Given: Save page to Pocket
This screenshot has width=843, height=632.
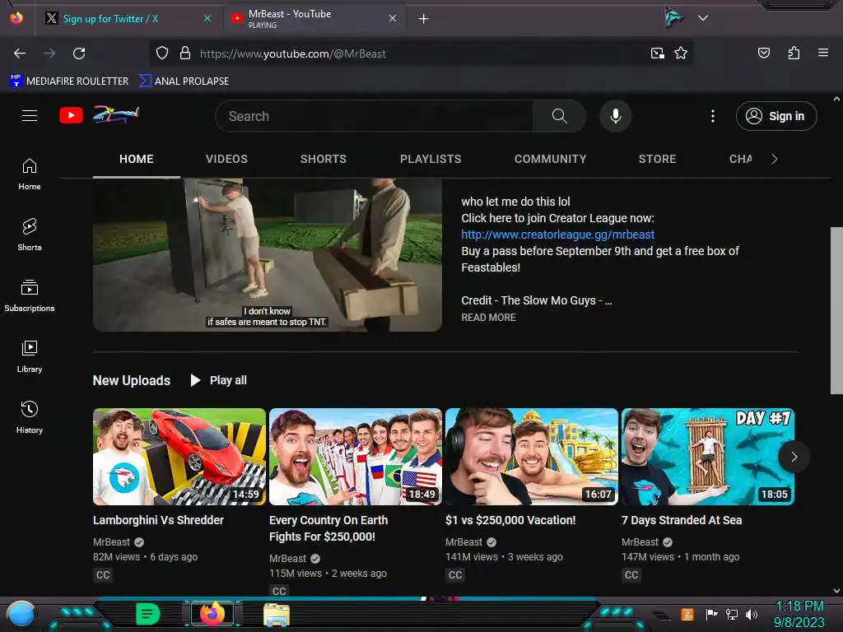Looking at the screenshot, I should (x=763, y=53).
